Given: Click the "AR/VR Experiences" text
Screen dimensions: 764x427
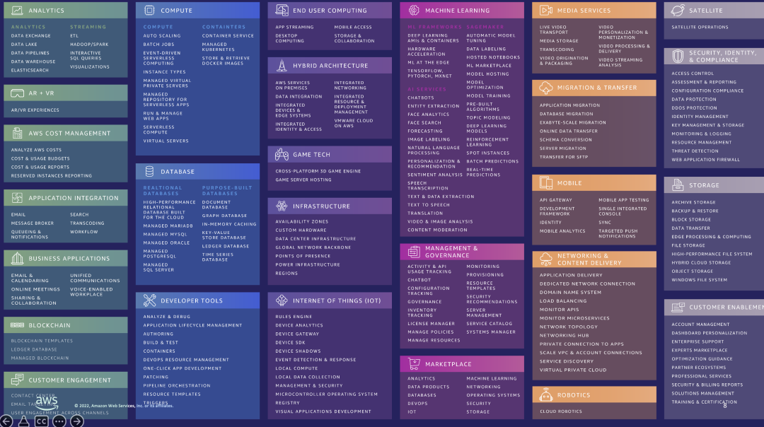Looking at the screenshot, I should coord(35,110).
